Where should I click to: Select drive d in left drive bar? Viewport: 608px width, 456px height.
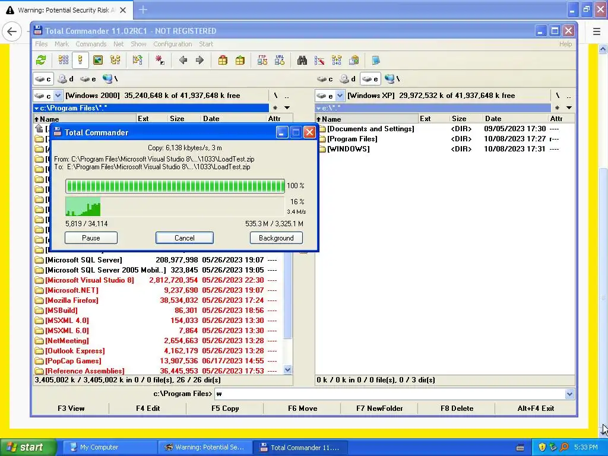[x=65, y=79]
